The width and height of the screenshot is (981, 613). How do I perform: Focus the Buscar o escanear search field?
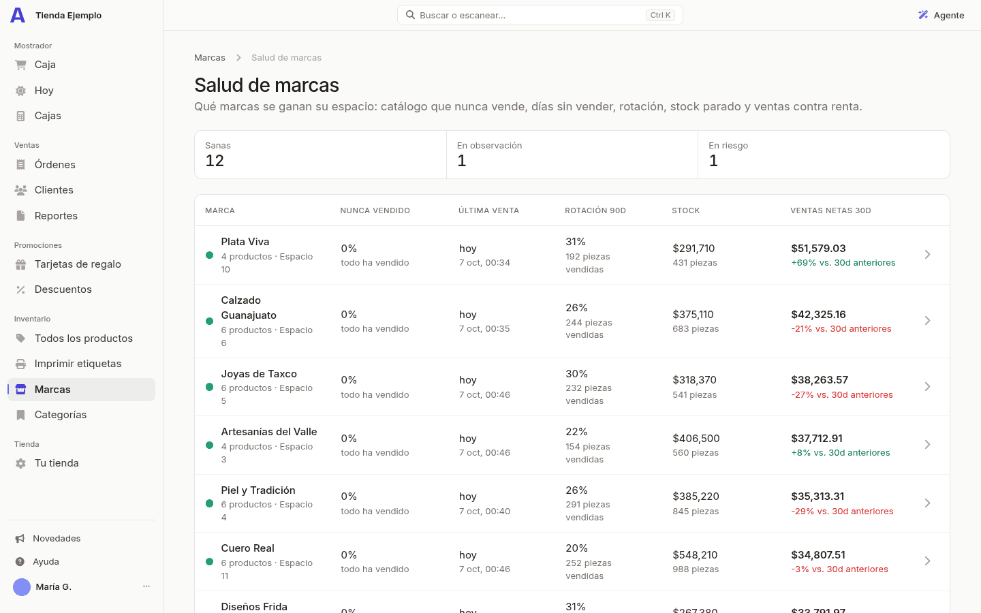click(540, 15)
